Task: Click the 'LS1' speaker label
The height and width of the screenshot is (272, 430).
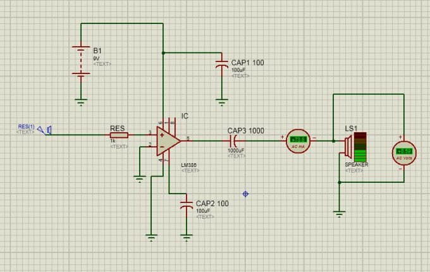Action: pos(351,128)
